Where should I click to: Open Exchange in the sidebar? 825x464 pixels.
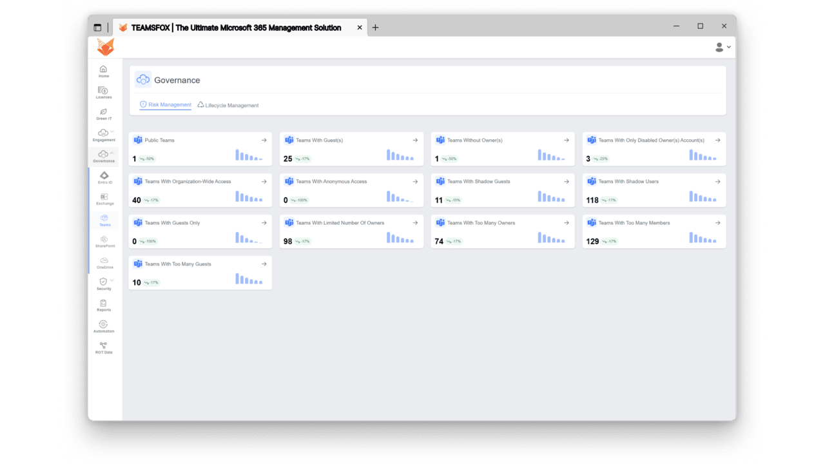[104, 199]
